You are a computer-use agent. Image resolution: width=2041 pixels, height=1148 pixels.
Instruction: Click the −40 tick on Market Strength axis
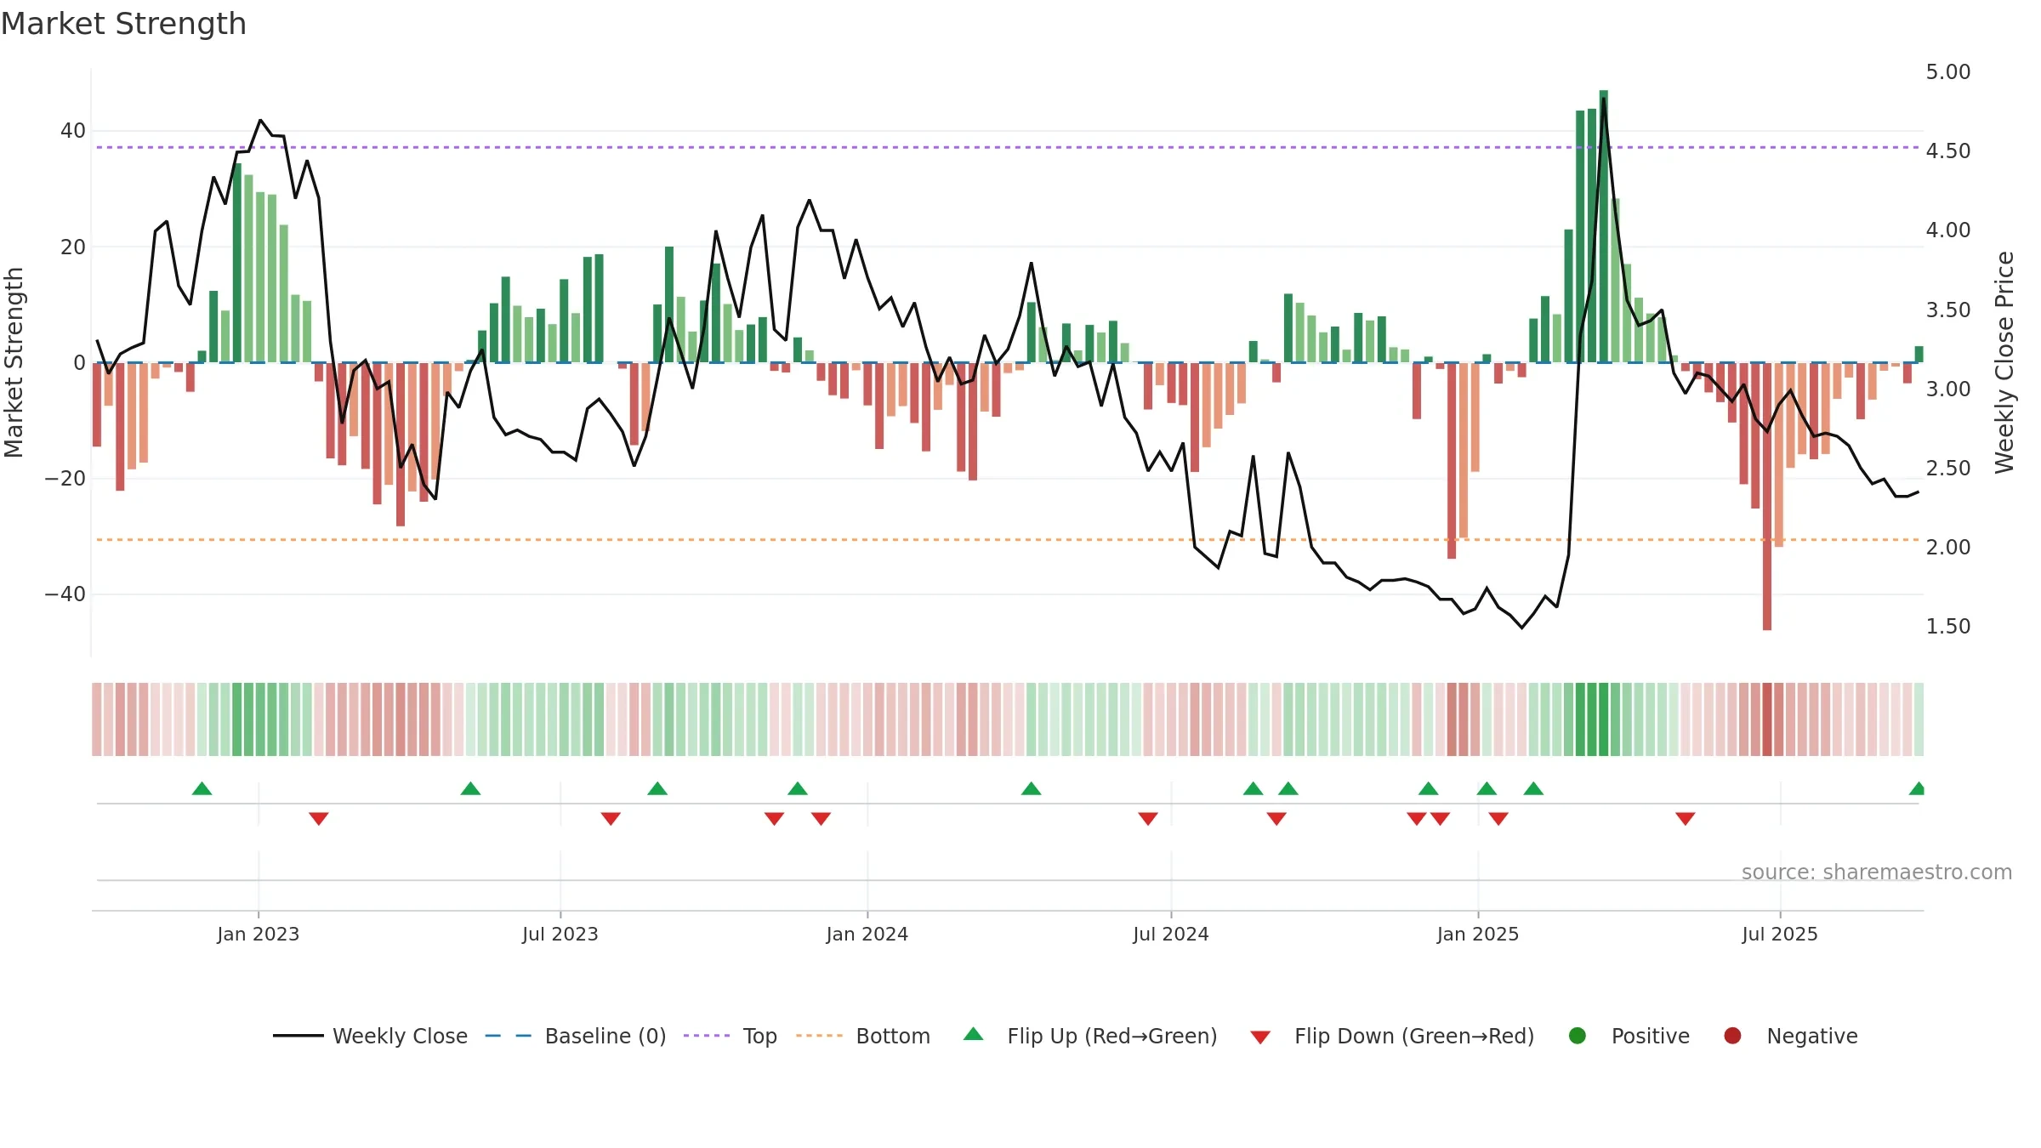[x=65, y=594]
